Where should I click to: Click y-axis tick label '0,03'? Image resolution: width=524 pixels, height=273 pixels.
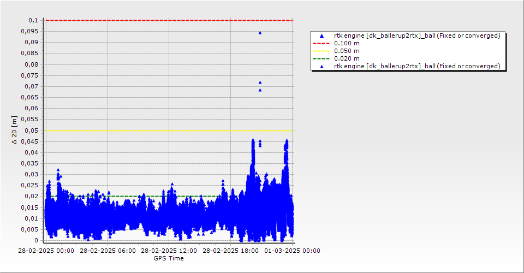tap(32, 174)
